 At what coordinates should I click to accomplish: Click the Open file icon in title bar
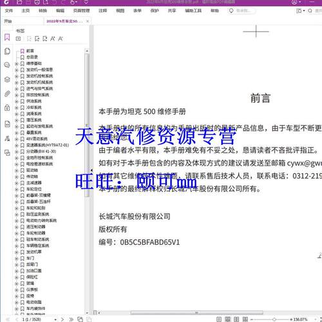19,2
